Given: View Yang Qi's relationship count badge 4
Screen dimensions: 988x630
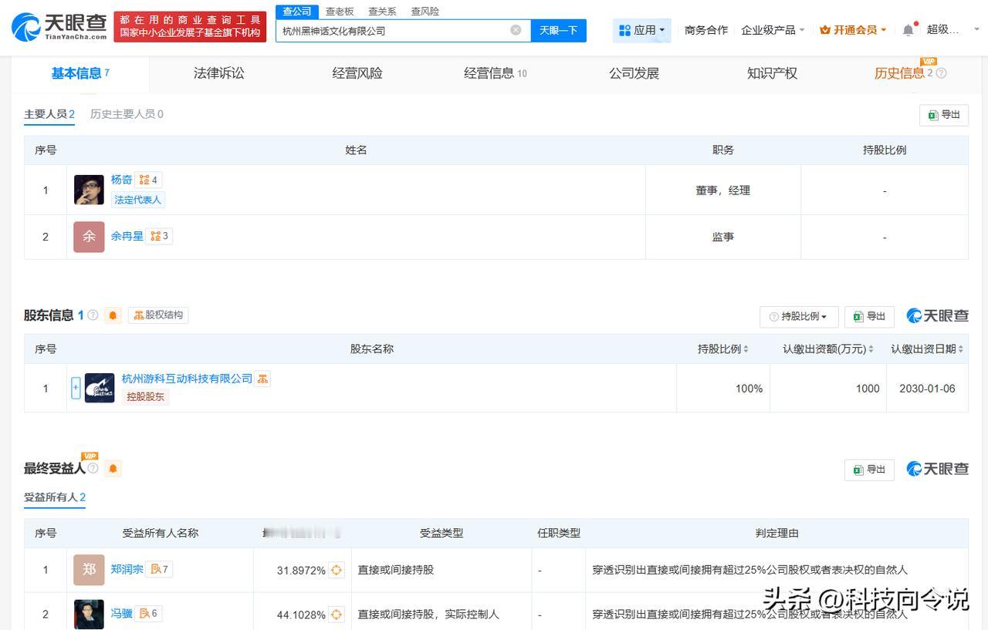Looking at the screenshot, I should tap(148, 180).
